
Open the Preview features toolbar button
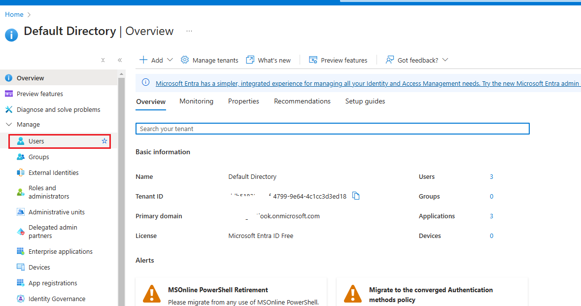(338, 60)
